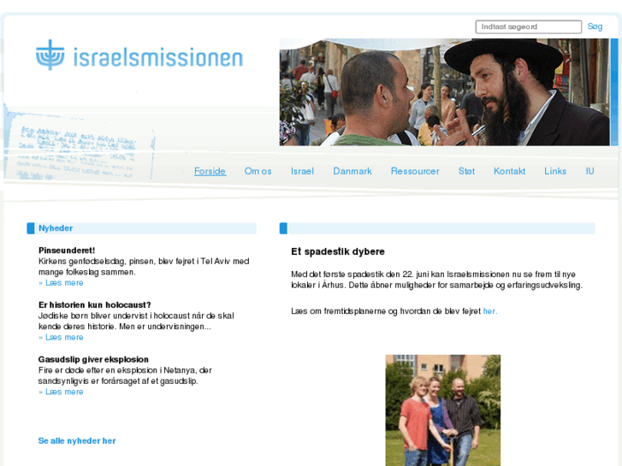Go to the Kontakt page
Screen dimensions: 622x466
tap(509, 171)
